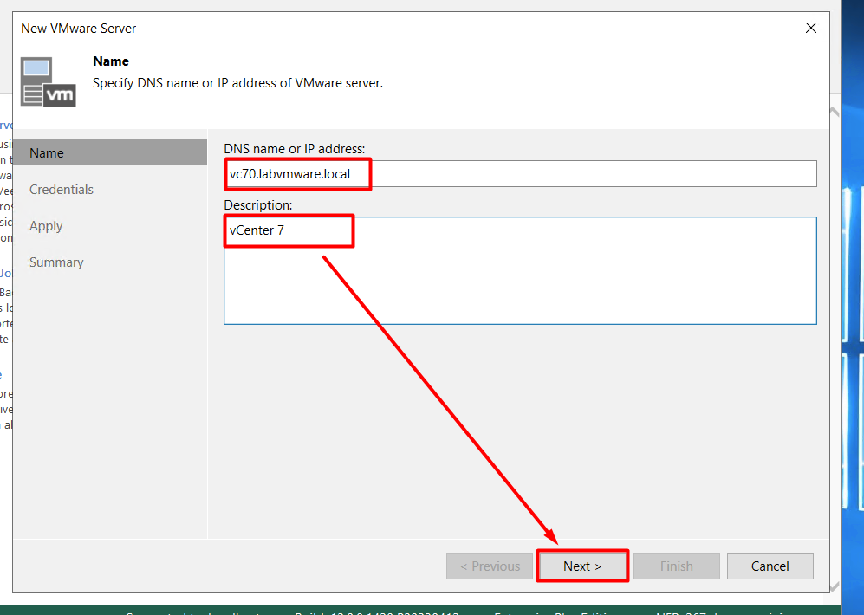864x615 pixels.
Task: Click the Next button
Action: (x=582, y=566)
